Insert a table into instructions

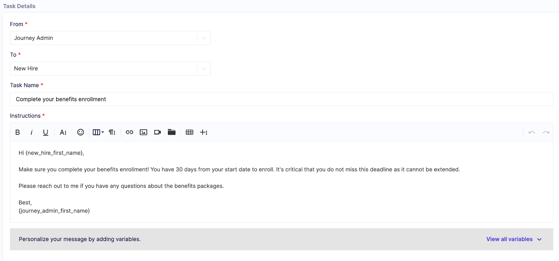pos(189,132)
